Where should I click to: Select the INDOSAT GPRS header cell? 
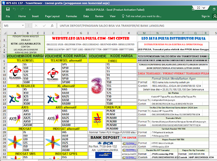[x=66, y=154]
